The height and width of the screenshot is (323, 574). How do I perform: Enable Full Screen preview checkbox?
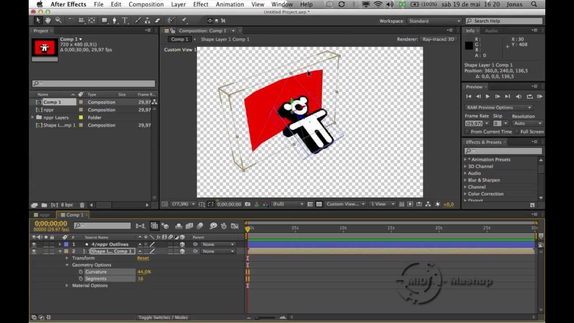[x=517, y=132]
